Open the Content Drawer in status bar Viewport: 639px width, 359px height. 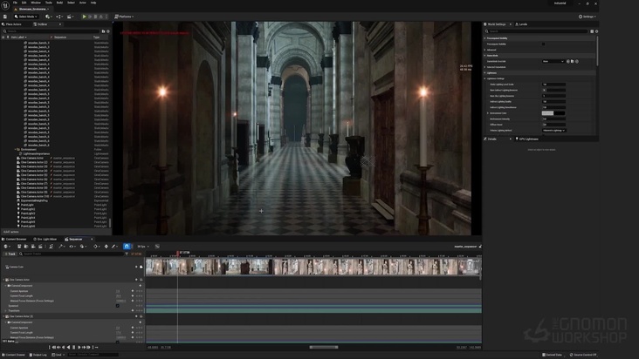(13, 355)
